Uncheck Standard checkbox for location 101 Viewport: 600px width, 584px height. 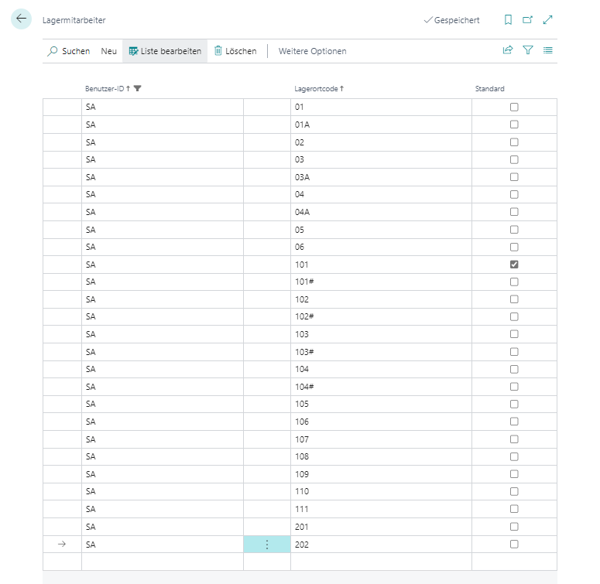tap(514, 265)
